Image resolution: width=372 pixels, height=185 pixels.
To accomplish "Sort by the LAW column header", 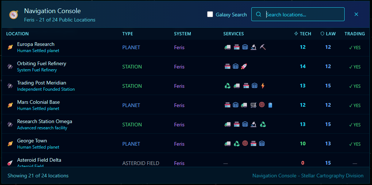I will (328, 34).
